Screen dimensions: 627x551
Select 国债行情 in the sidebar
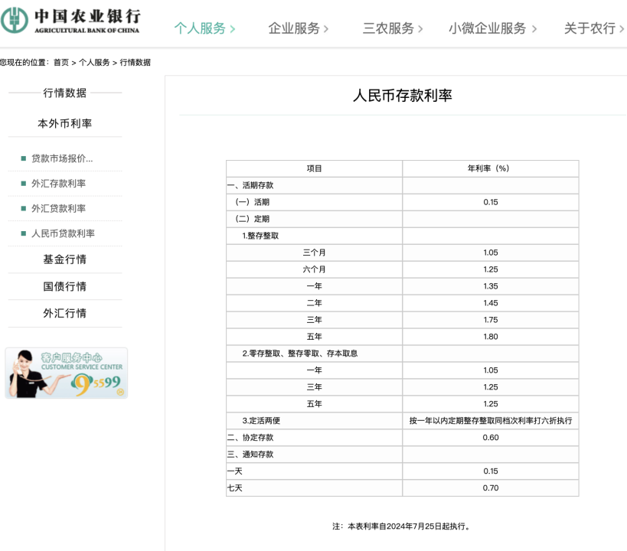point(65,286)
